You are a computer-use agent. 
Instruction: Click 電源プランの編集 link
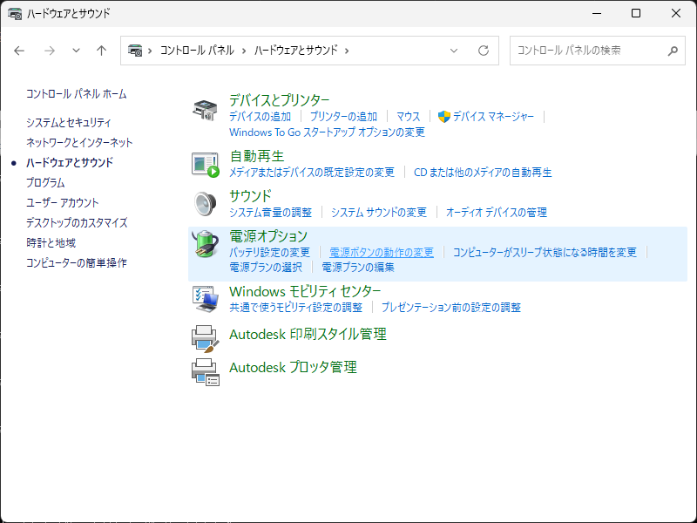pyautogui.click(x=358, y=268)
